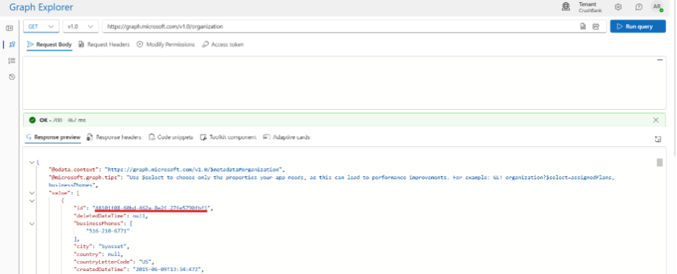677x274 pixels.
Task: Collapse the "value" array chevron
Action: coord(32,193)
